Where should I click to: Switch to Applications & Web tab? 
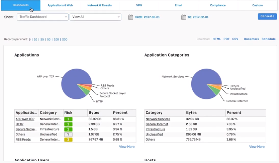tap(60, 5)
